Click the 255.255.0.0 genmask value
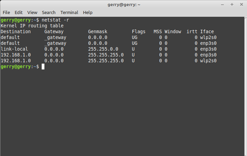247x156 pixels. [x=103, y=49]
